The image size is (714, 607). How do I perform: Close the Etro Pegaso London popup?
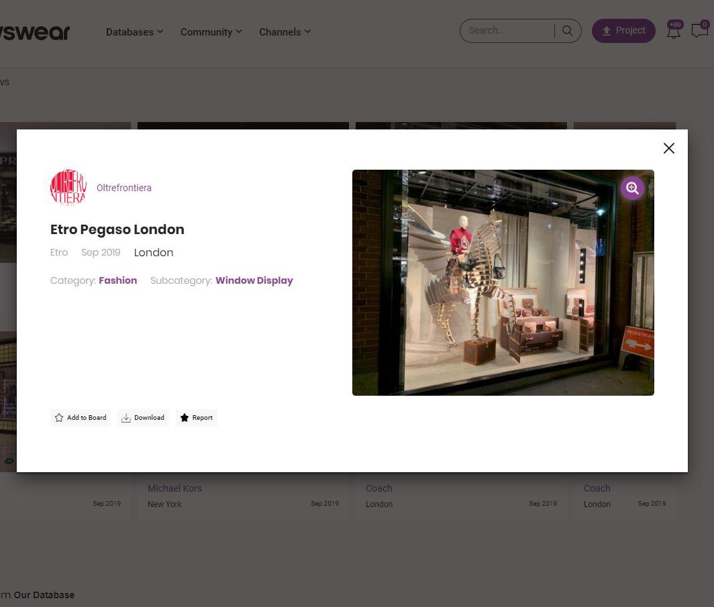click(668, 148)
